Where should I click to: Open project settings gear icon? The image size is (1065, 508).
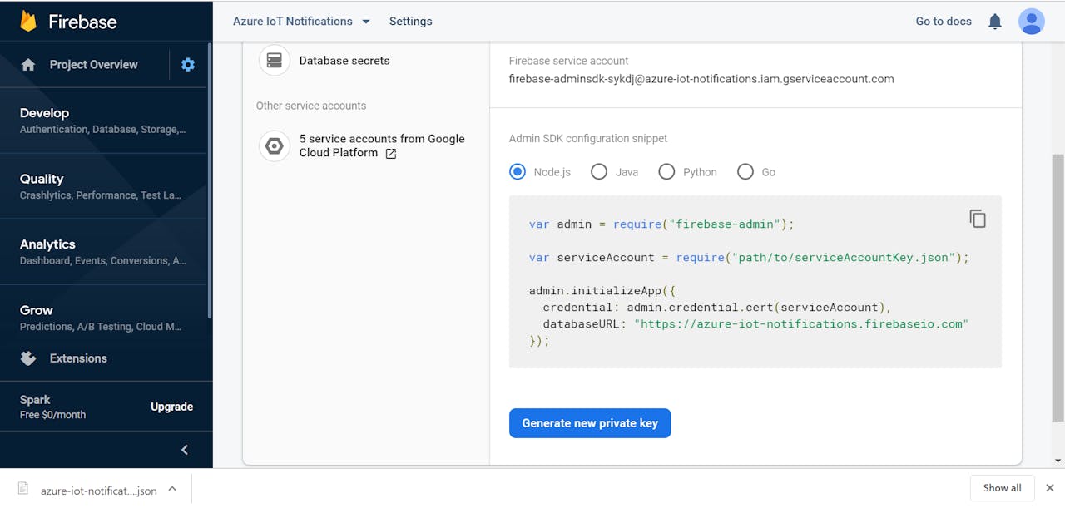point(188,64)
